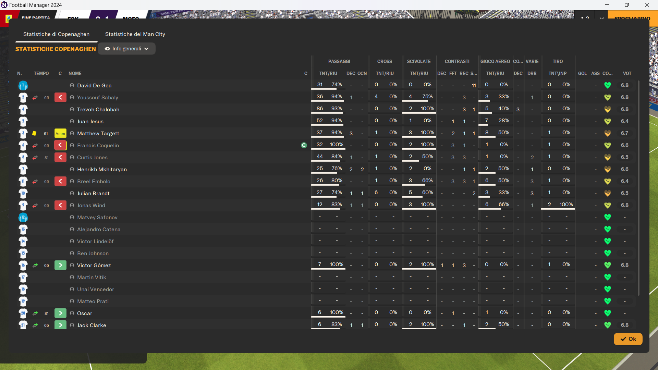Viewport: 658px width, 370px height.
Task: Sort by the NOME column header
Action: (75, 74)
